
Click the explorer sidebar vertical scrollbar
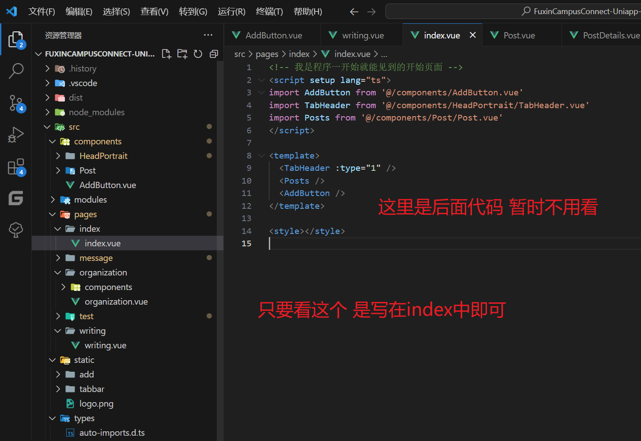(220, 251)
